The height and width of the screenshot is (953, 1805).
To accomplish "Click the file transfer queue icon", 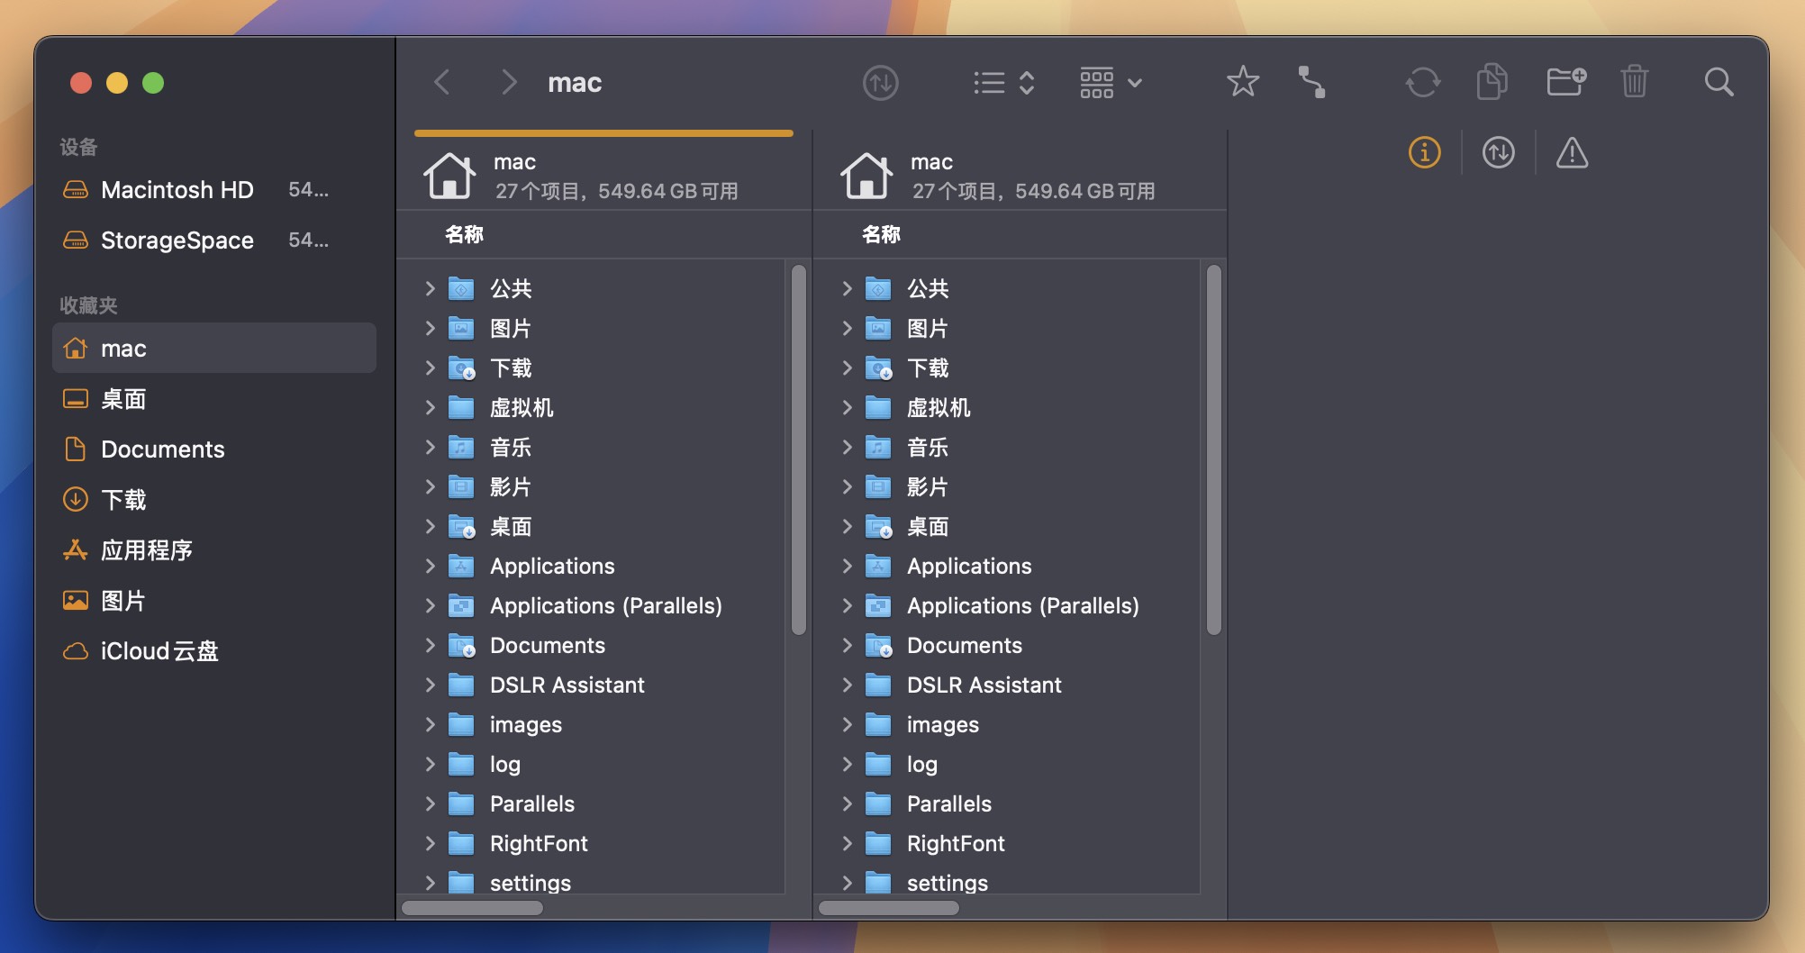I will 1497,153.
